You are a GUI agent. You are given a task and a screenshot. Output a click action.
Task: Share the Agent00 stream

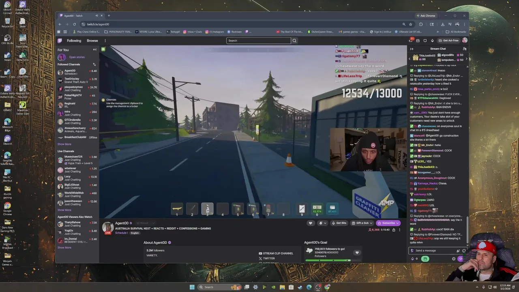(393, 230)
